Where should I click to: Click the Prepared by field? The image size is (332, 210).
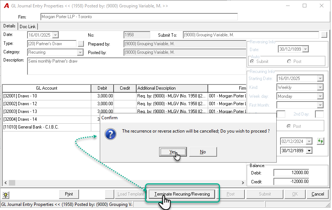[x=185, y=44]
